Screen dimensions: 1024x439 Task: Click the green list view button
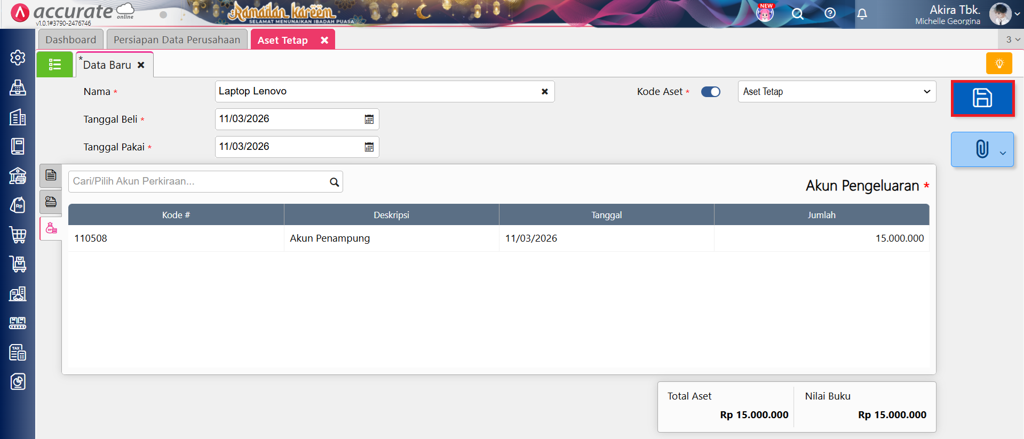[x=54, y=65]
